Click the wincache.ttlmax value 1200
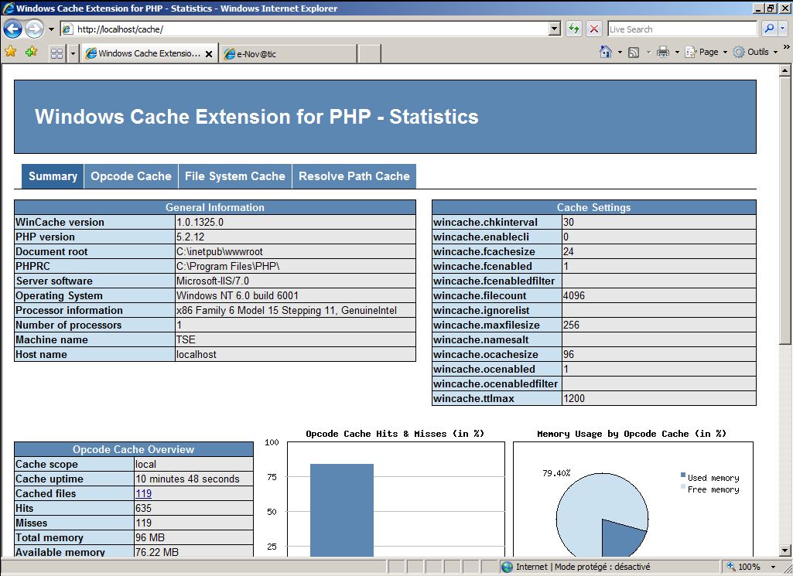Viewport: 793px width, 576px height. pyautogui.click(x=574, y=398)
